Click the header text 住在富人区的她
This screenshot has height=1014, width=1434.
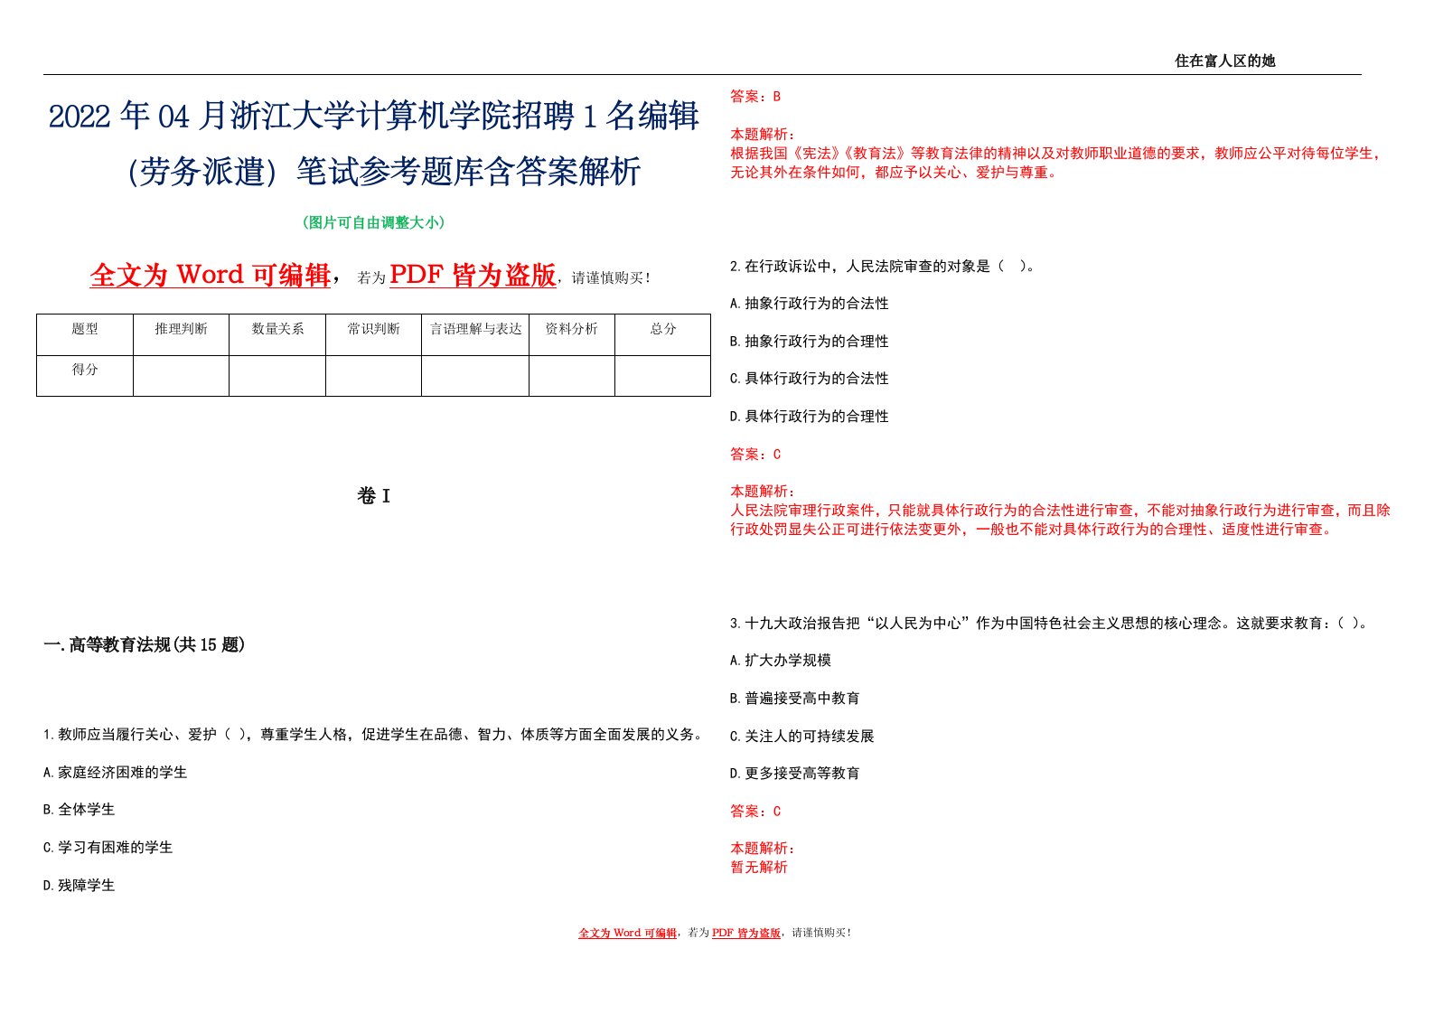(1224, 61)
